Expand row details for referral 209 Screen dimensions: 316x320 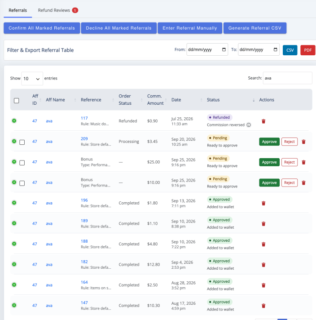coord(14,141)
